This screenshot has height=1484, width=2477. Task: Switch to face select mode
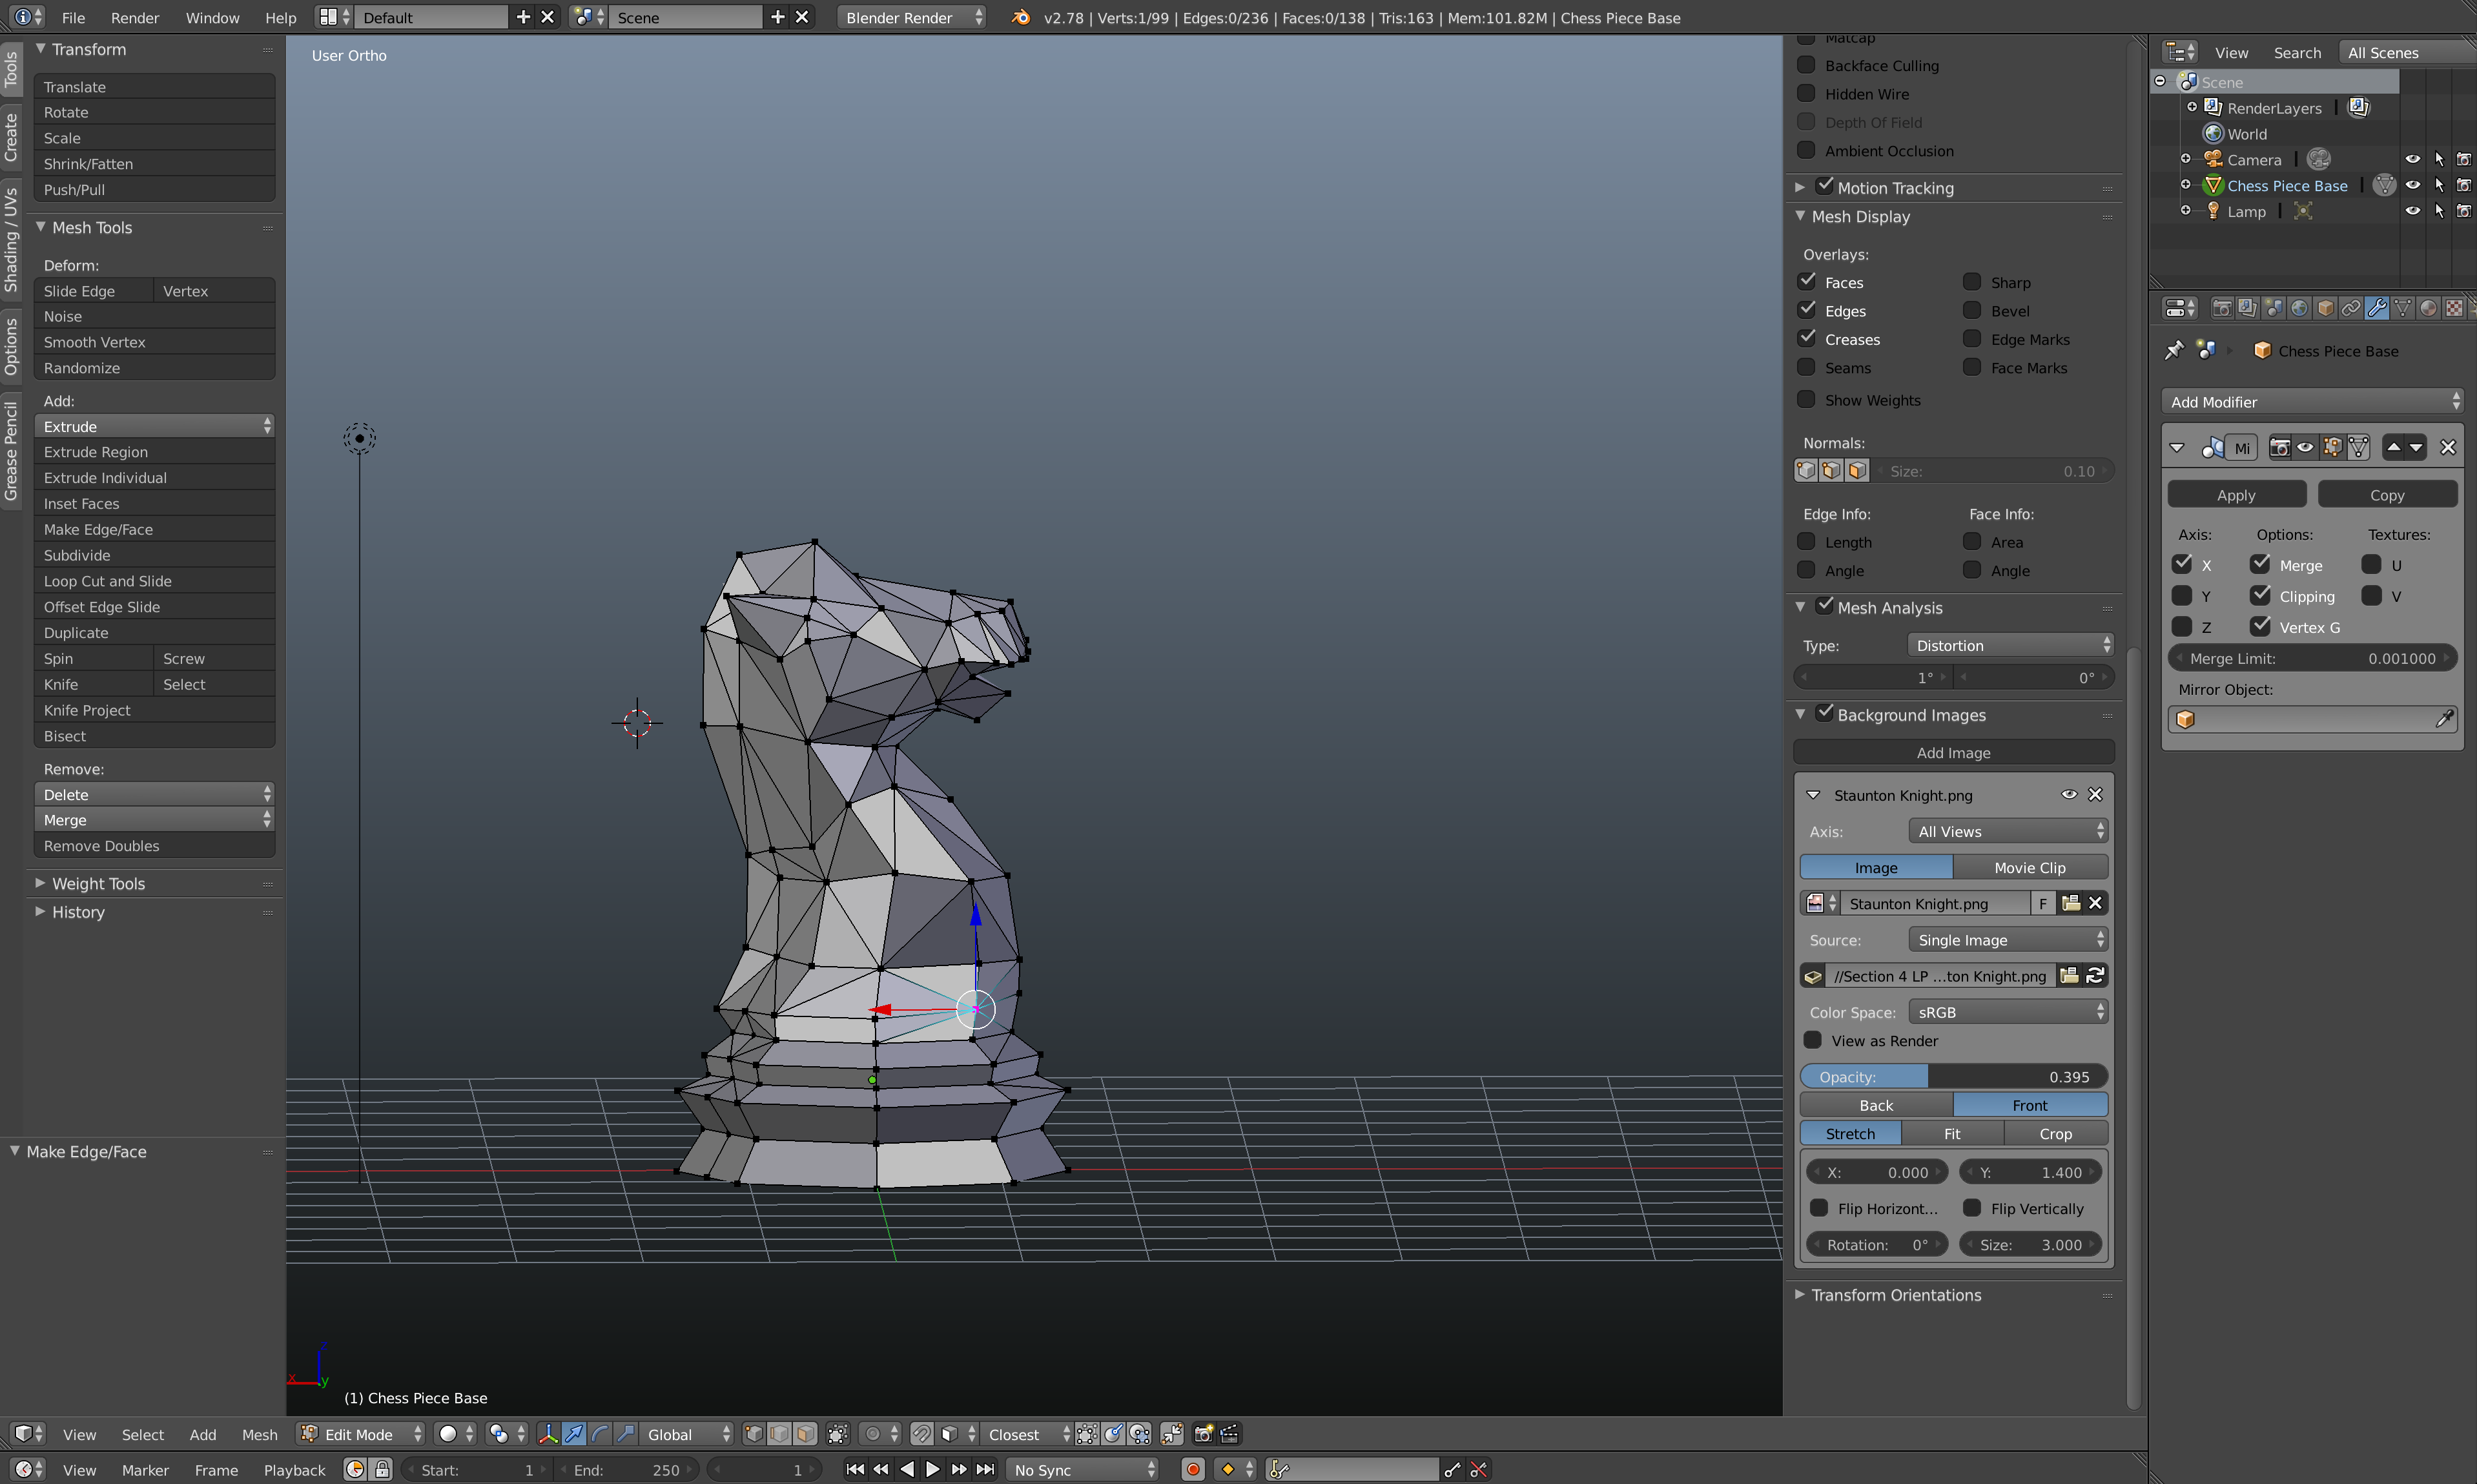pyautogui.click(x=806, y=1434)
